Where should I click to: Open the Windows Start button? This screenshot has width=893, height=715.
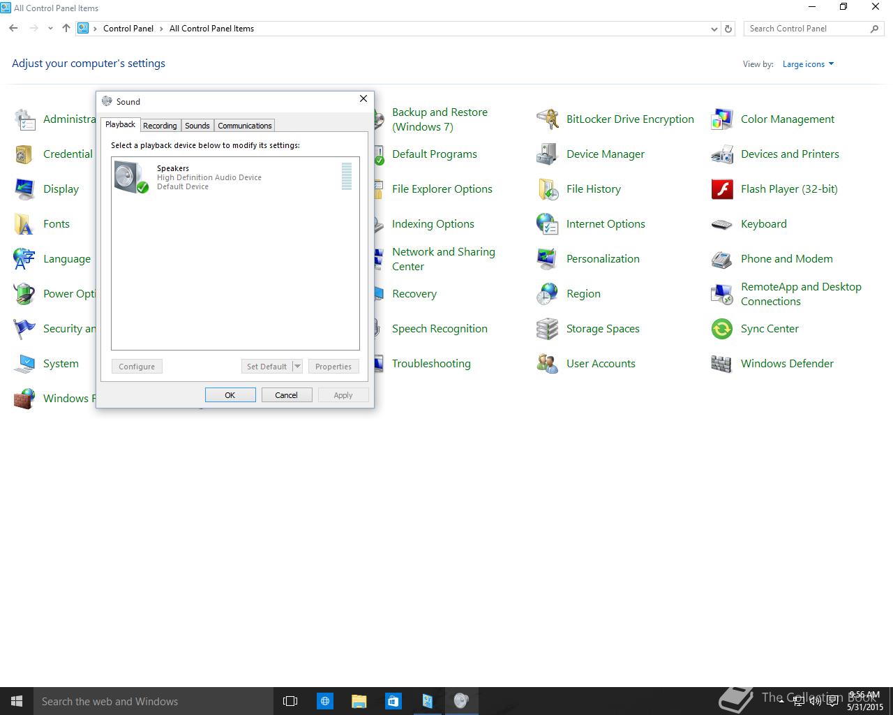[17, 701]
